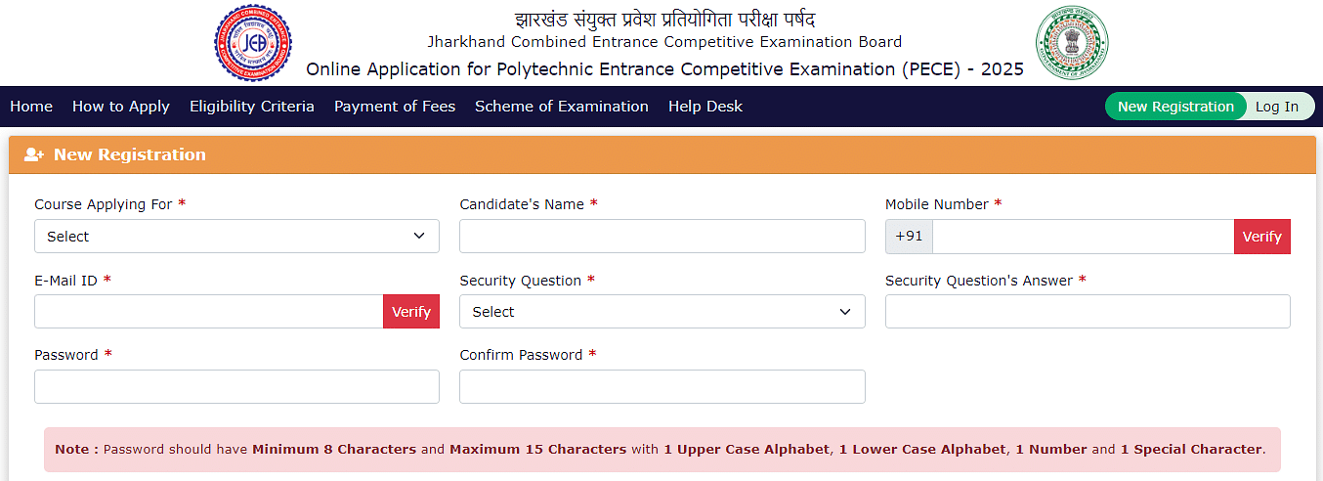The image size is (1323, 481).
Task: Focus the Candidate's Name text field
Action: pyautogui.click(x=661, y=237)
